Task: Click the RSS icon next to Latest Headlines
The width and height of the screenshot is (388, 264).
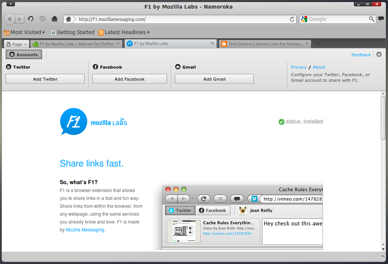Action: click(100, 32)
